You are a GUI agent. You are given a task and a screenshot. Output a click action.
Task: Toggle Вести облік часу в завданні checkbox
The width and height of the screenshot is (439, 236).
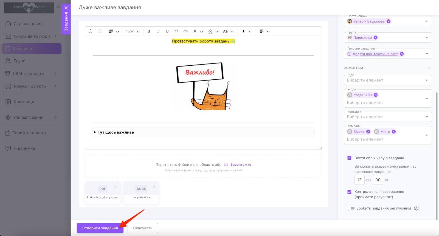349,158
